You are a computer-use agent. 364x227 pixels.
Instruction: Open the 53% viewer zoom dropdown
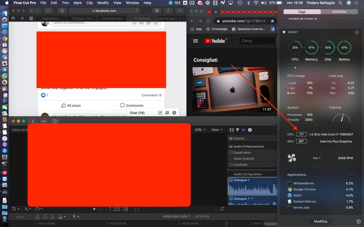tap(200, 130)
